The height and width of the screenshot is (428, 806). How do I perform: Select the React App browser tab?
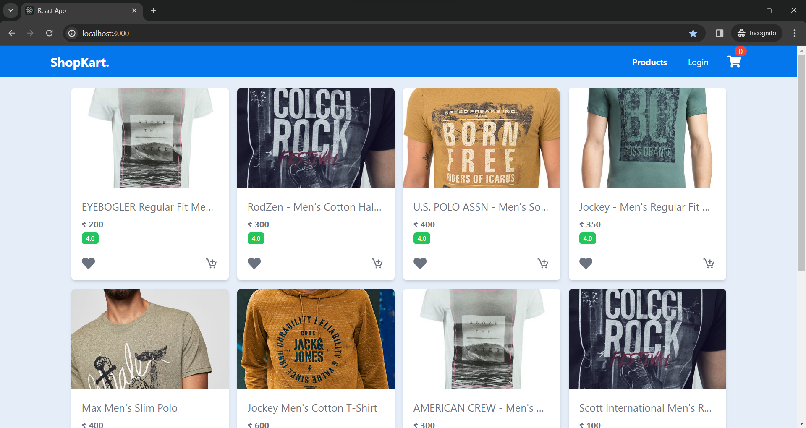pyautogui.click(x=82, y=10)
